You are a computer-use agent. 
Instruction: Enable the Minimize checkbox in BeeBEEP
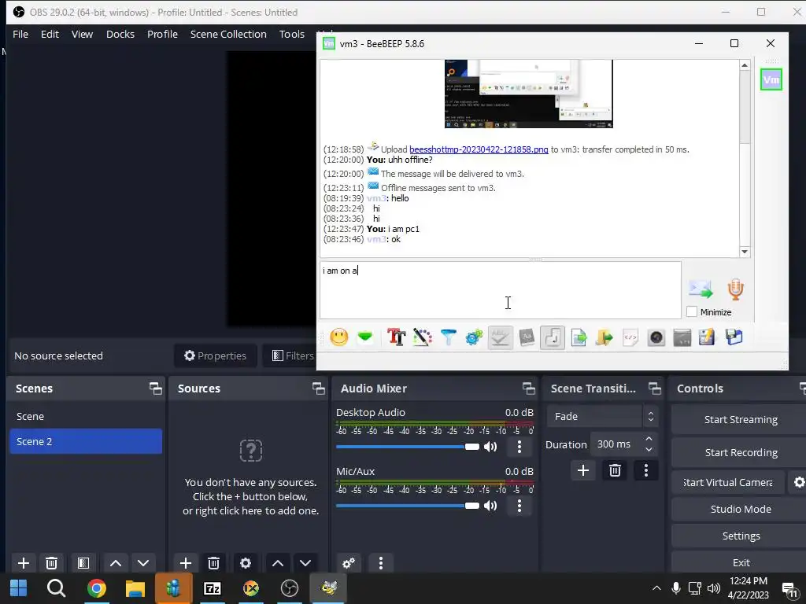click(x=692, y=311)
